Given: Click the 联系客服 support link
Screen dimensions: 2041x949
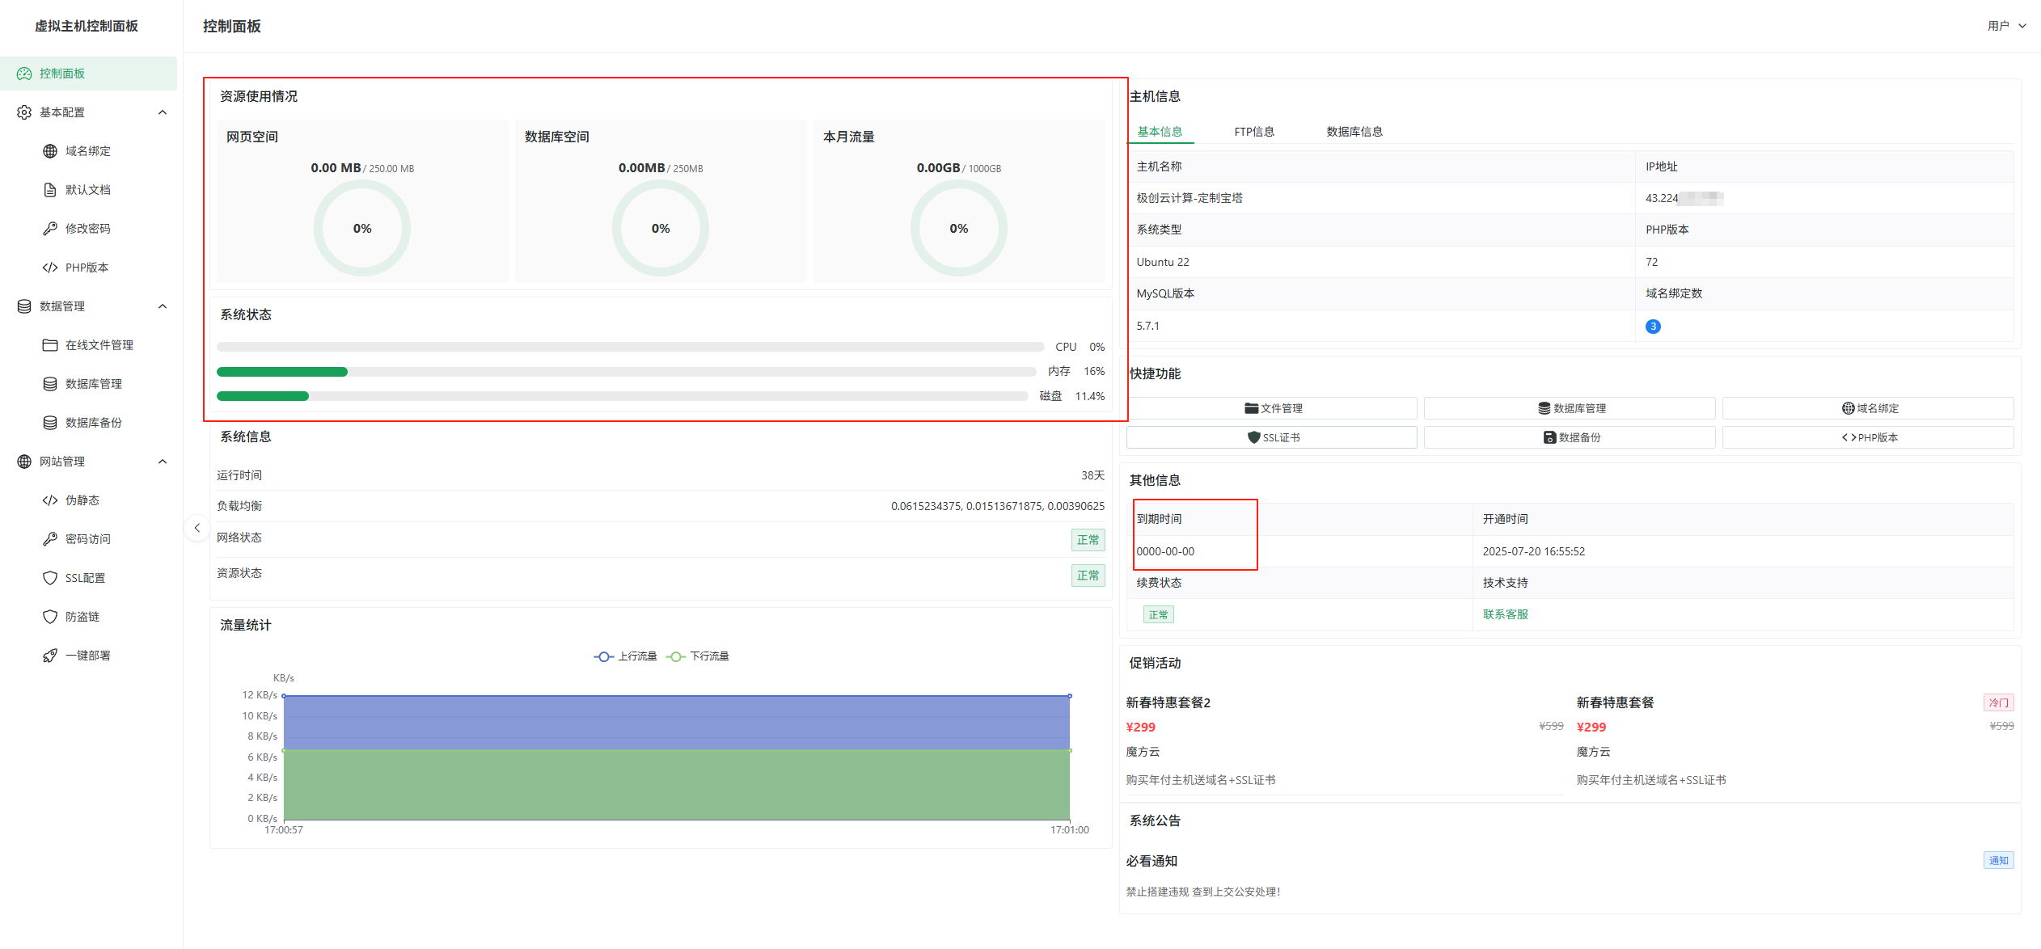Looking at the screenshot, I should point(1505,614).
